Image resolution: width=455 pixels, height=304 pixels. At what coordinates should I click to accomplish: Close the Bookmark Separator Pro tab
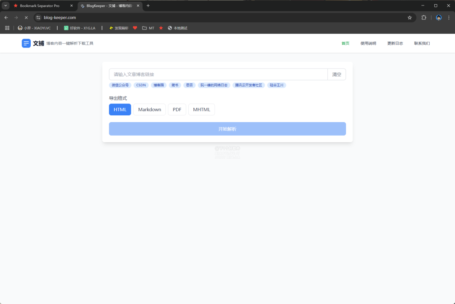(x=72, y=6)
